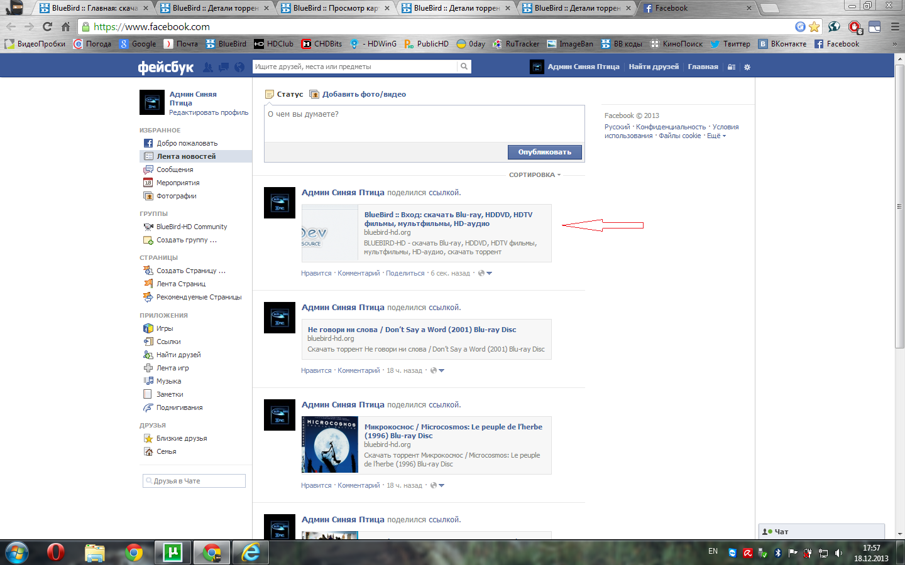Click Главная in top bar
Viewport: 905px width, 565px height.
pyautogui.click(x=703, y=67)
